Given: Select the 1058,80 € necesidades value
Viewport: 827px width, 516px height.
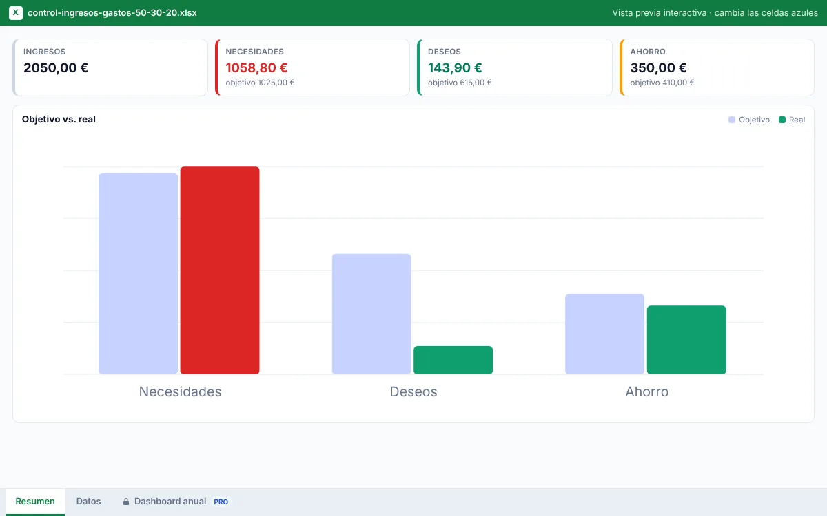Looking at the screenshot, I should coord(256,67).
